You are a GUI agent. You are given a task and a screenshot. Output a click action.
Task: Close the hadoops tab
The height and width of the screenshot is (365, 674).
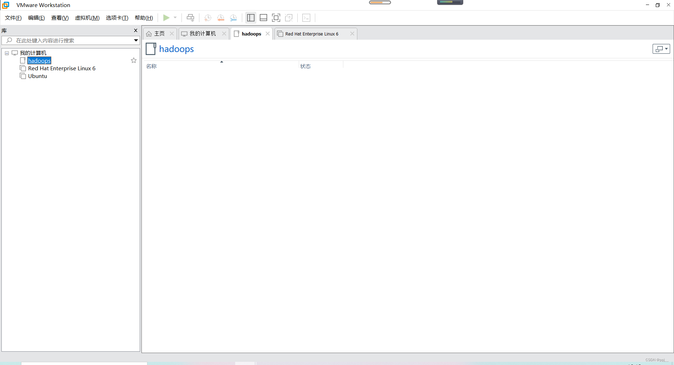pyautogui.click(x=267, y=34)
